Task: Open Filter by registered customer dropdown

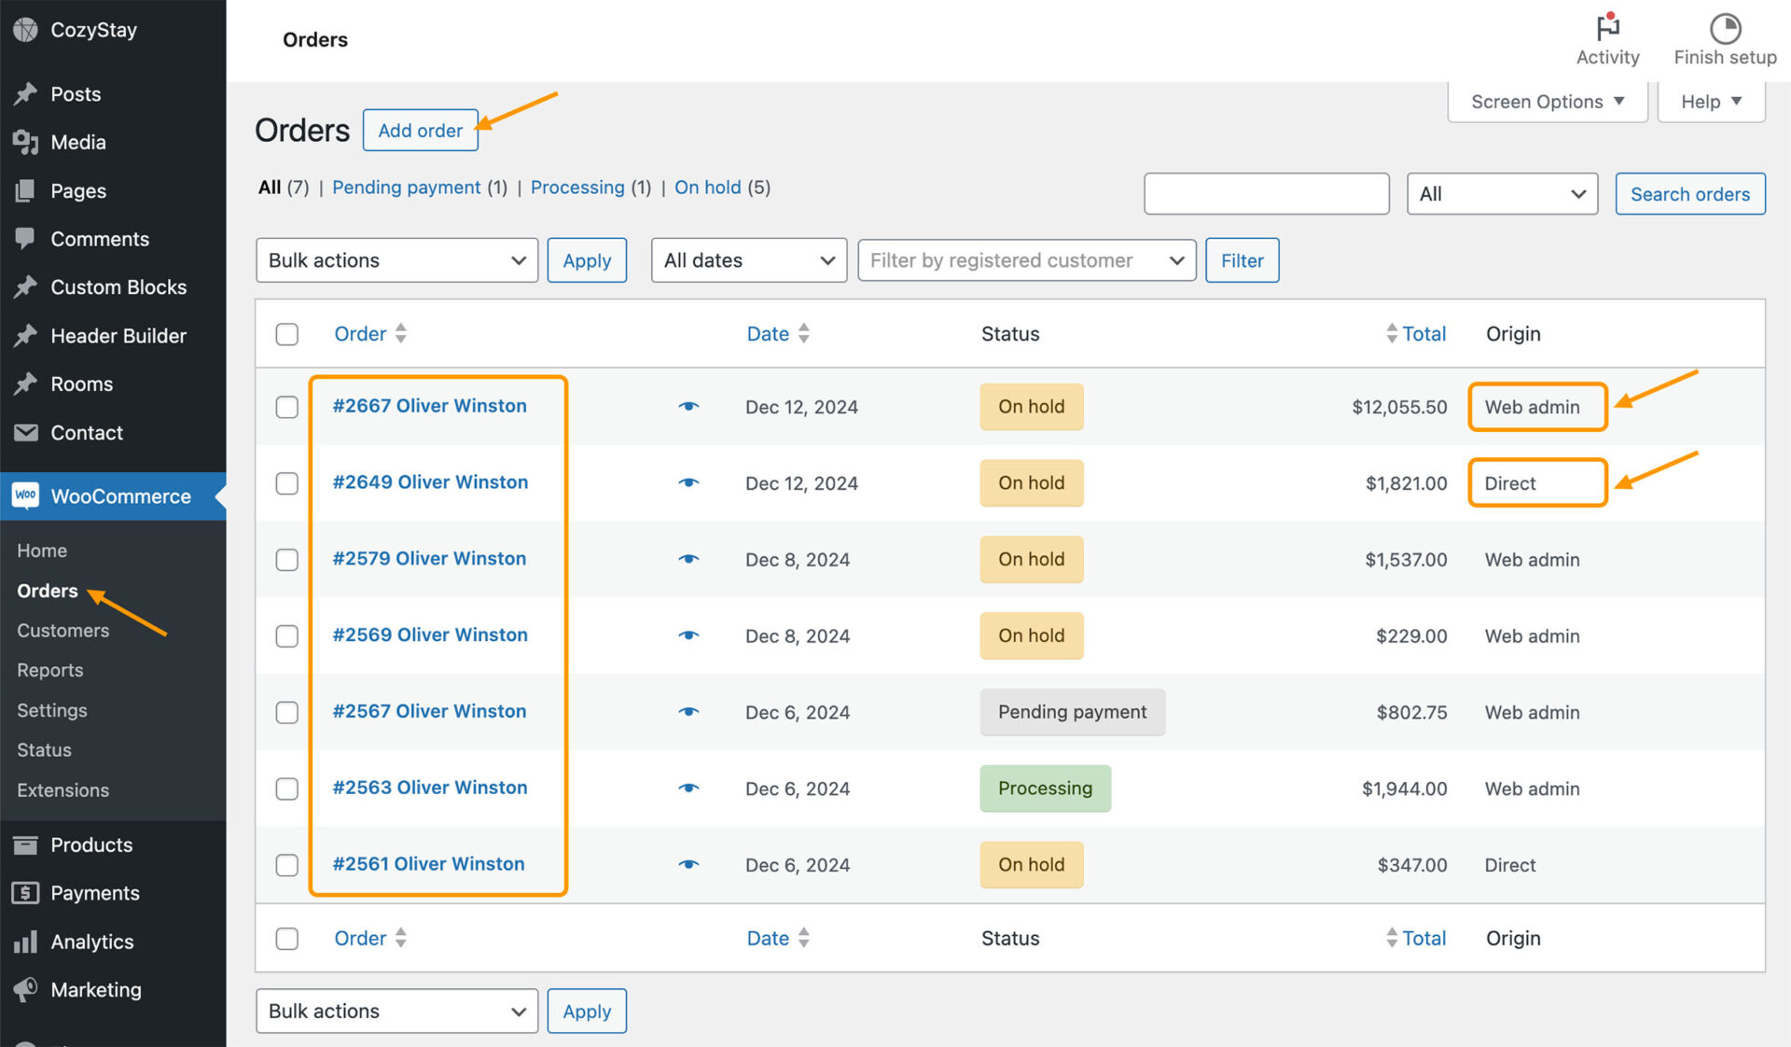Action: click(1026, 260)
